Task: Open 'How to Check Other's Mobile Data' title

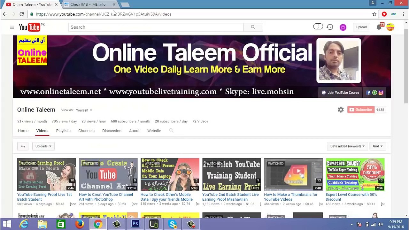Action: [x=166, y=197]
